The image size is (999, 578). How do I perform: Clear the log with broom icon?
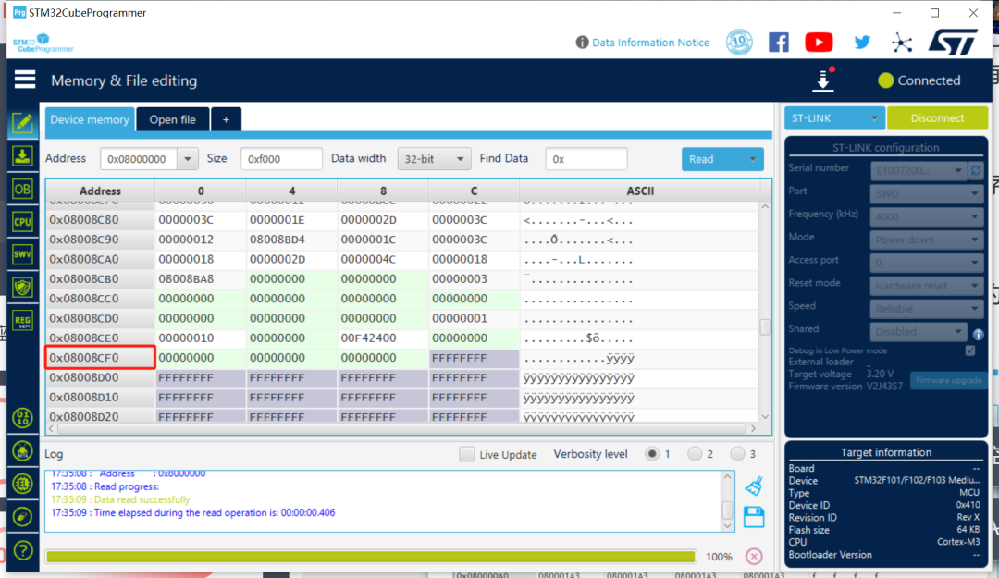pyautogui.click(x=754, y=486)
